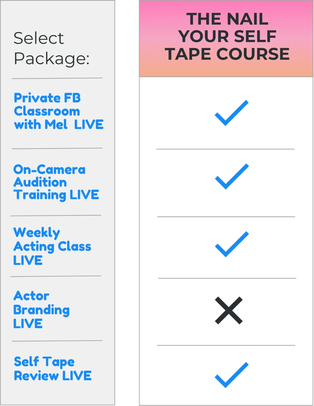Click The Nail Your Self Tape Course header
The width and height of the screenshot is (314, 406).
point(227,36)
